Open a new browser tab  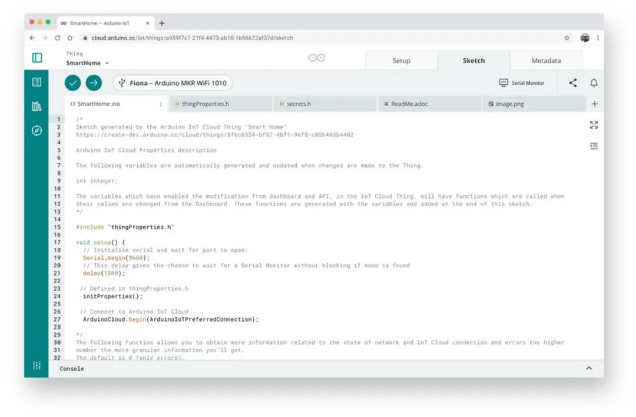[x=162, y=23]
